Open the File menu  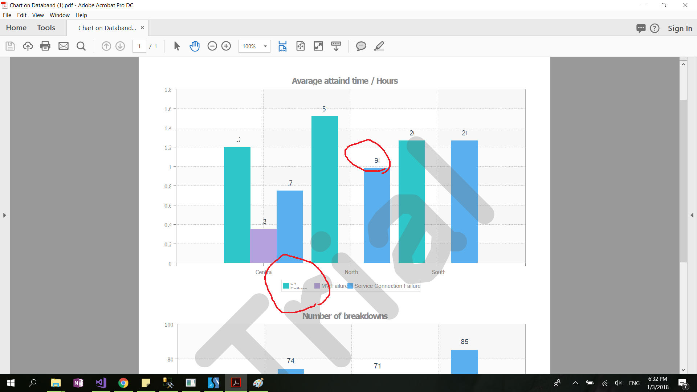(7, 15)
